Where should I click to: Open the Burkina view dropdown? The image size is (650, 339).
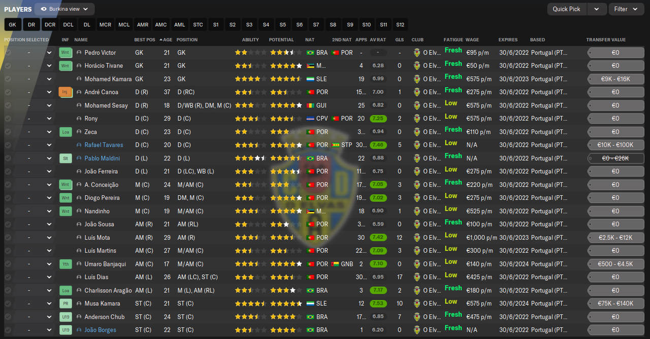click(64, 9)
